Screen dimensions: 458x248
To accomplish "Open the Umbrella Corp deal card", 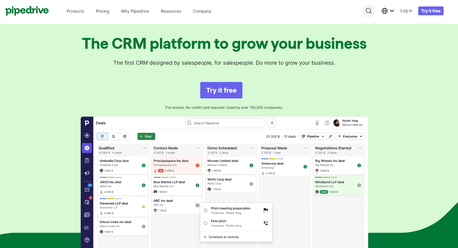I will pyautogui.click(x=123, y=165).
